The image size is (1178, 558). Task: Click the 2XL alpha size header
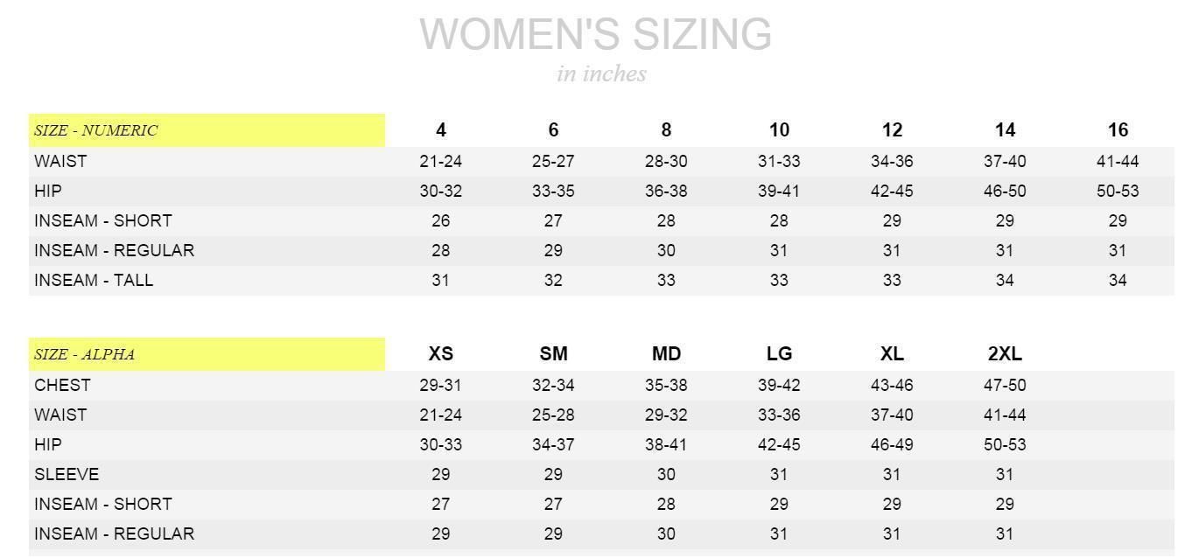point(1005,354)
